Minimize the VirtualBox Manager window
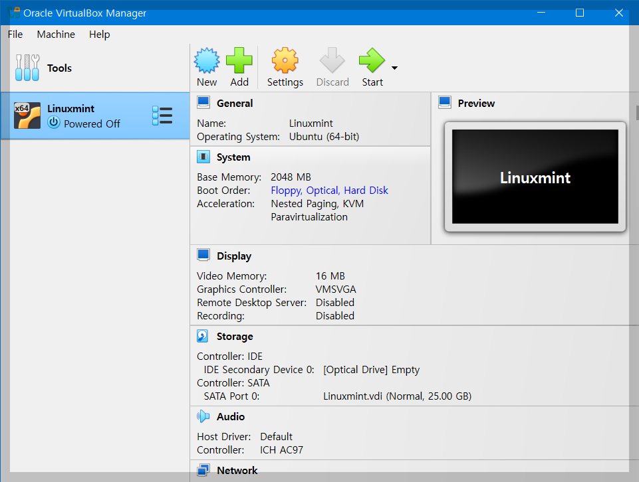Viewport: 639px width, 482px height. [541, 13]
